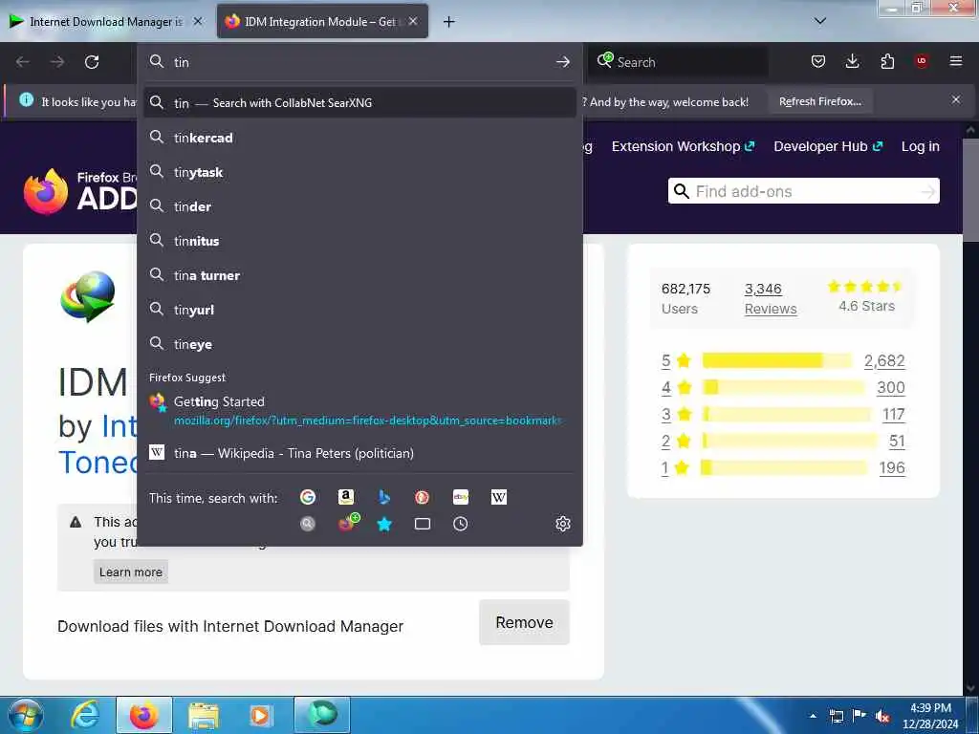Dismiss the Refresh Firefox notification bar
The height and width of the screenshot is (734, 979).
tap(956, 99)
